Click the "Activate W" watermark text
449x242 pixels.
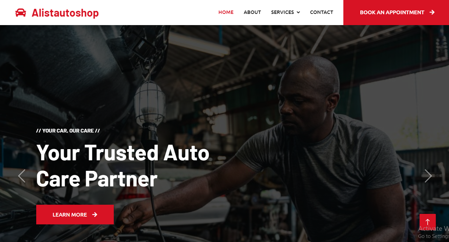coord(433,228)
